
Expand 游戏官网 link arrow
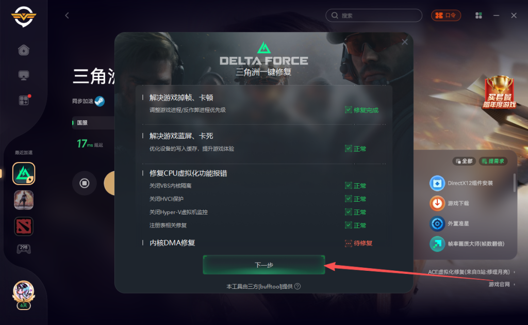pos(515,285)
